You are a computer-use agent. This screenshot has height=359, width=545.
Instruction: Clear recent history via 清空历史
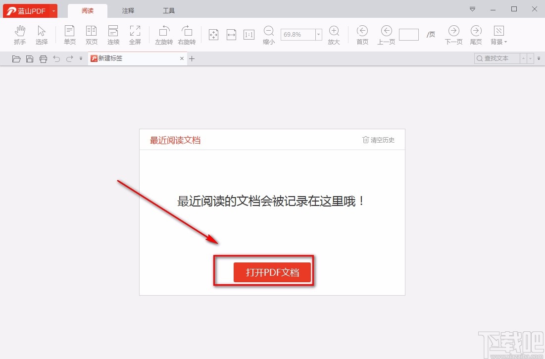pos(378,140)
